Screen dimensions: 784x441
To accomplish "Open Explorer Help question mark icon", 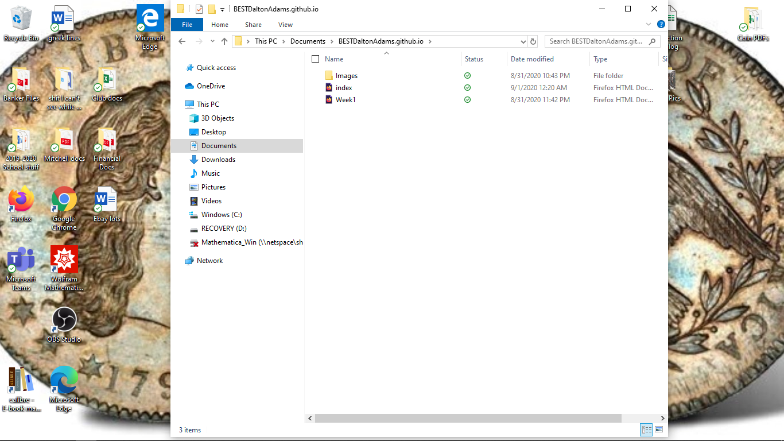I will point(661,25).
